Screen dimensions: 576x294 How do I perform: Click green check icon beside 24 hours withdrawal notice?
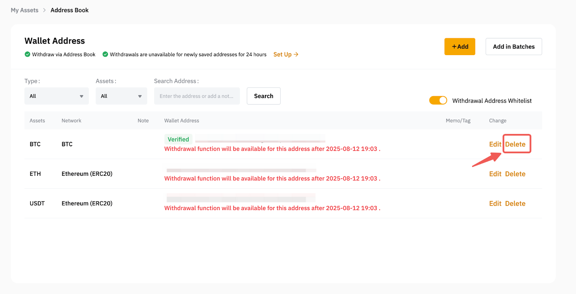[x=105, y=54]
